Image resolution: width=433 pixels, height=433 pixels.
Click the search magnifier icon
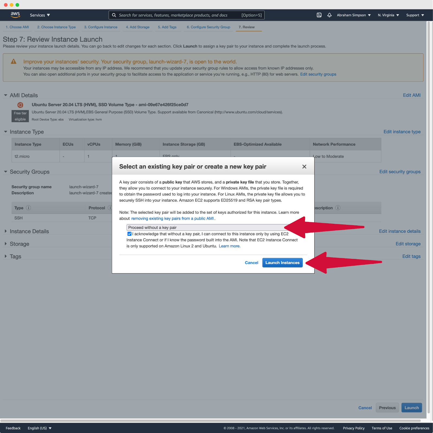pyautogui.click(x=114, y=15)
